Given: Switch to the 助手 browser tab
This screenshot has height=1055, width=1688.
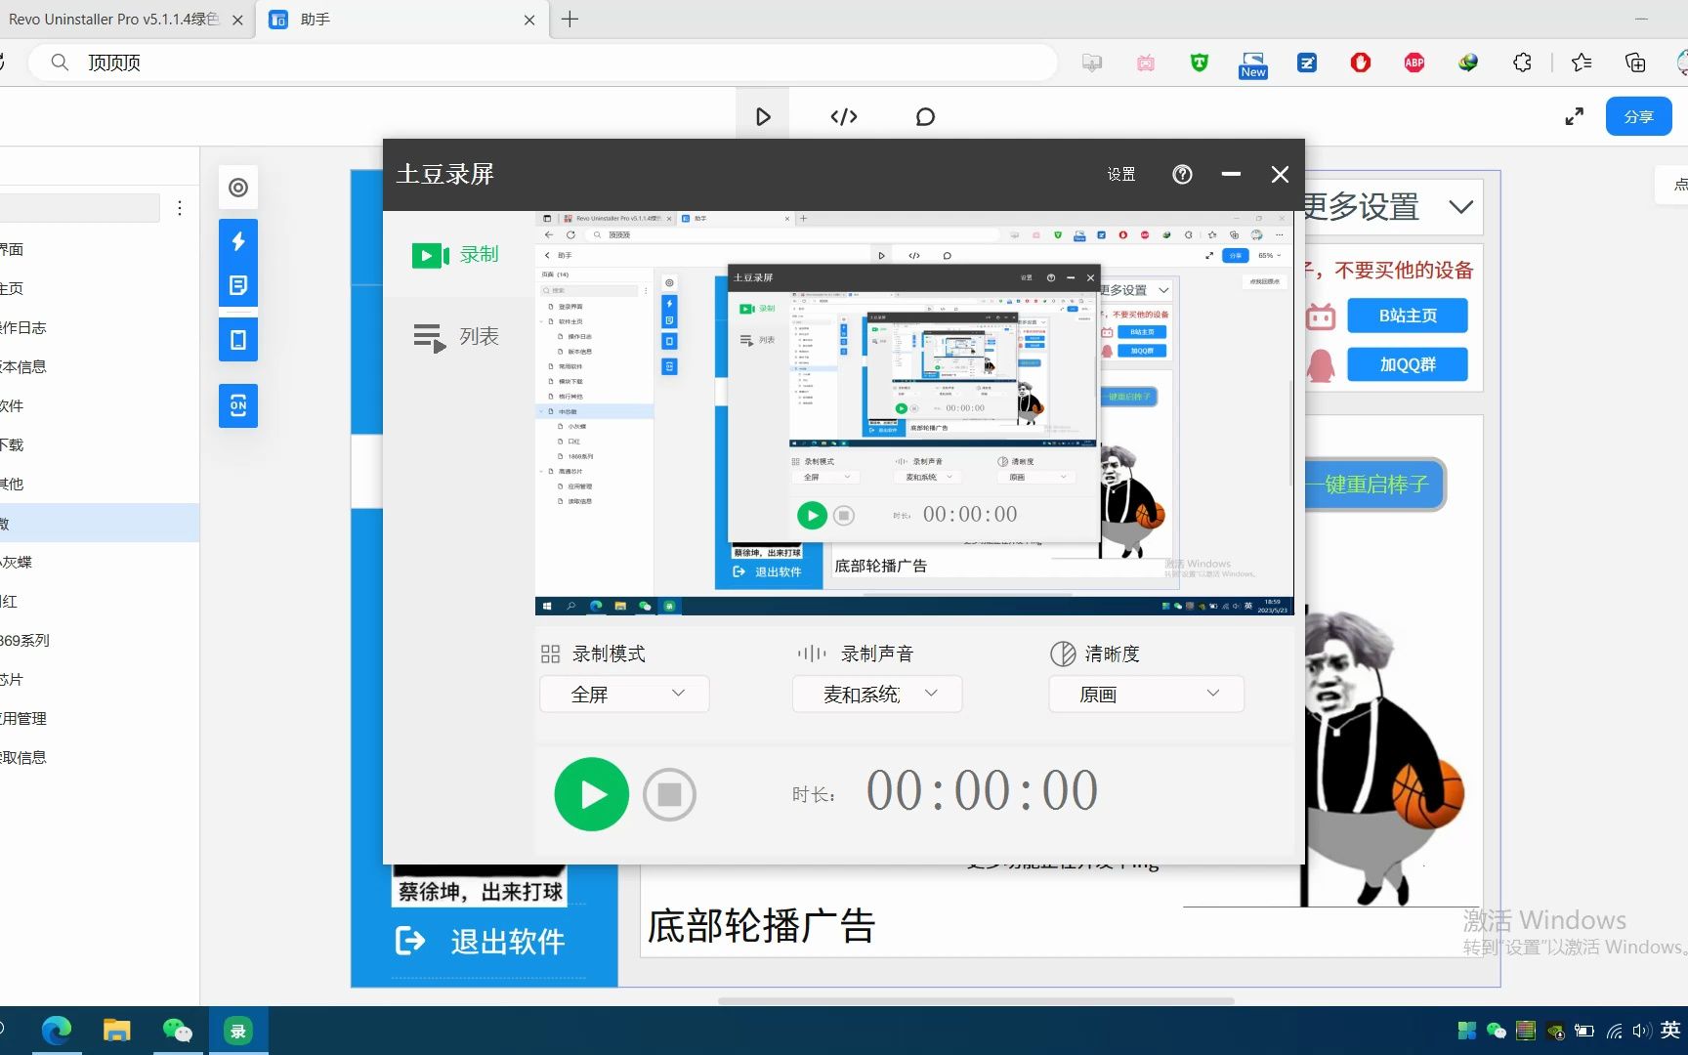Looking at the screenshot, I should tap(402, 20).
